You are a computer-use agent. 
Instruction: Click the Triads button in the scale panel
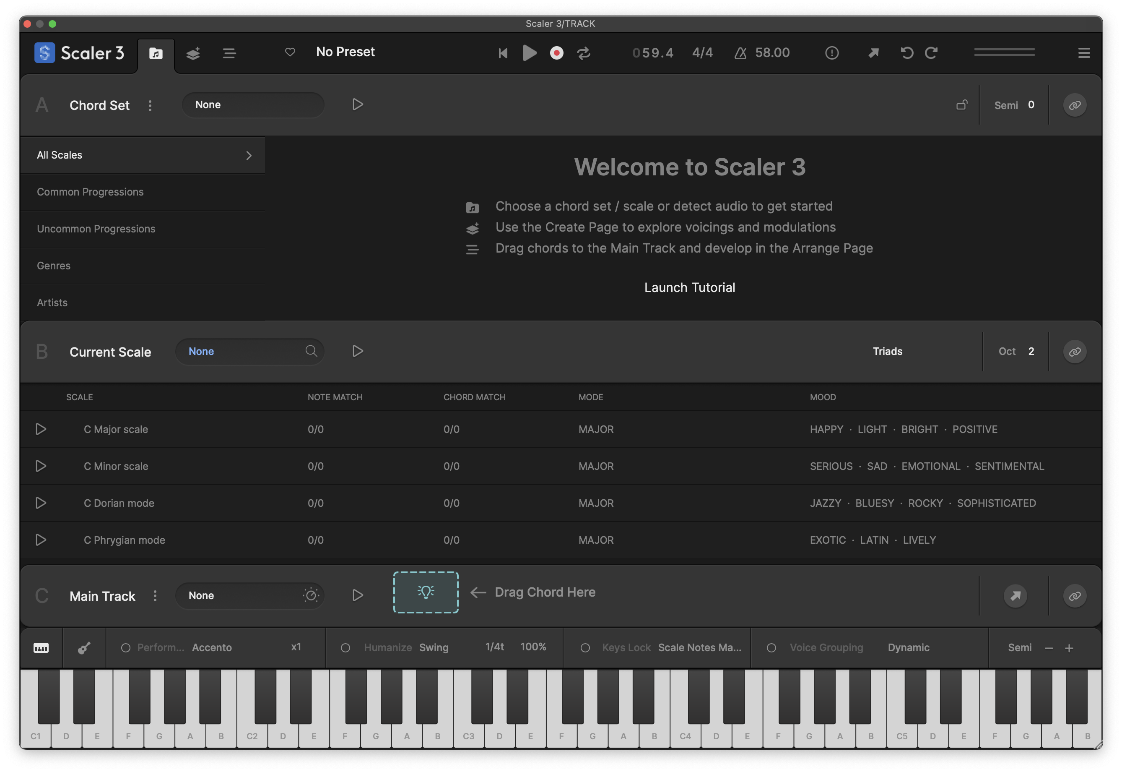(888, 351)
